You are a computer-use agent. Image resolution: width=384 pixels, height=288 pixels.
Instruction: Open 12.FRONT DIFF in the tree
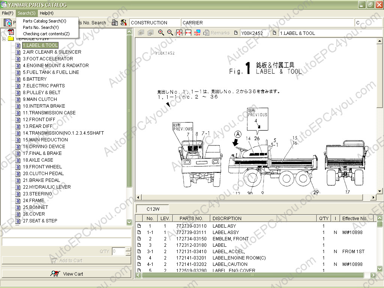coord(39,120)
